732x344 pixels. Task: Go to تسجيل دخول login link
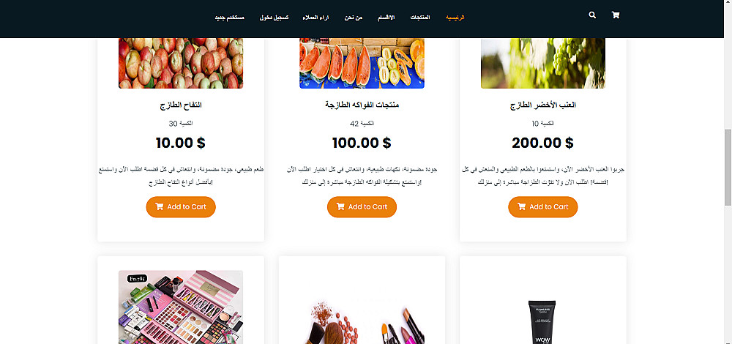(274, 18)
